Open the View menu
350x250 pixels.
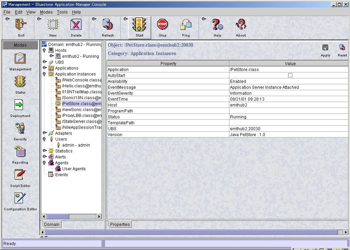point(31,12)
